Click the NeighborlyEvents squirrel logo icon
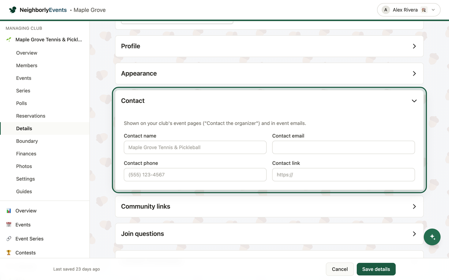449x280 pixels. pos(13,10)
